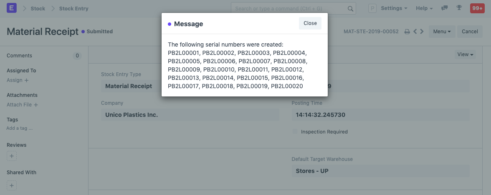This screenshot has width=491, height=195.
Task: Go to the previous document arrow
Action: coord(415,32)
